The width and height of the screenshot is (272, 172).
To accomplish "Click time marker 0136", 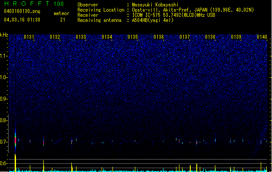I will 159,37.
